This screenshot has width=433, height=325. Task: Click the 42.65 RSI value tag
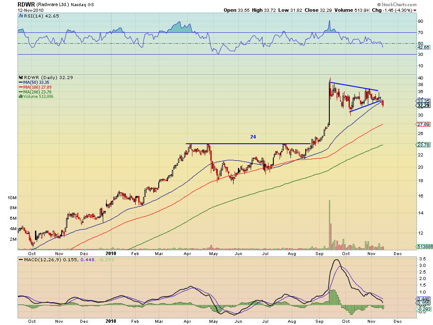coord(423,48)
